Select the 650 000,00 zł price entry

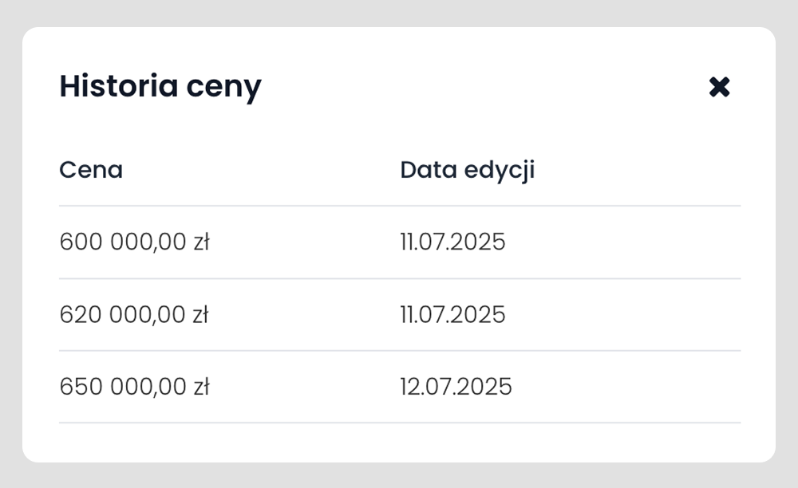tap(134, 387)
